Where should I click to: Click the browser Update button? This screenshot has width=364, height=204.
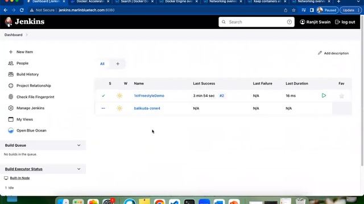pyautogui.click(x=351, y=10)
